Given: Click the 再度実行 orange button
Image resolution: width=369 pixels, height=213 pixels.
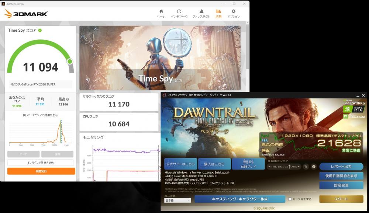Looking at the screenshot, I should (x=41, y=171).
